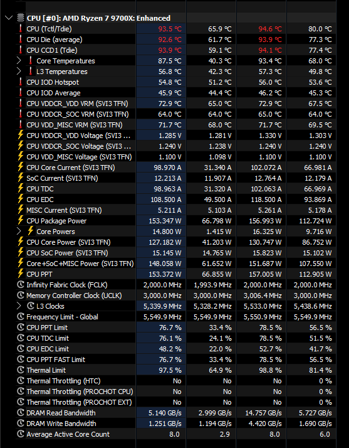This screenshot has height=448, width=349.
Task: Collapse the CPU [#0] AMD Ryzen group
Action: coord(9,18)
